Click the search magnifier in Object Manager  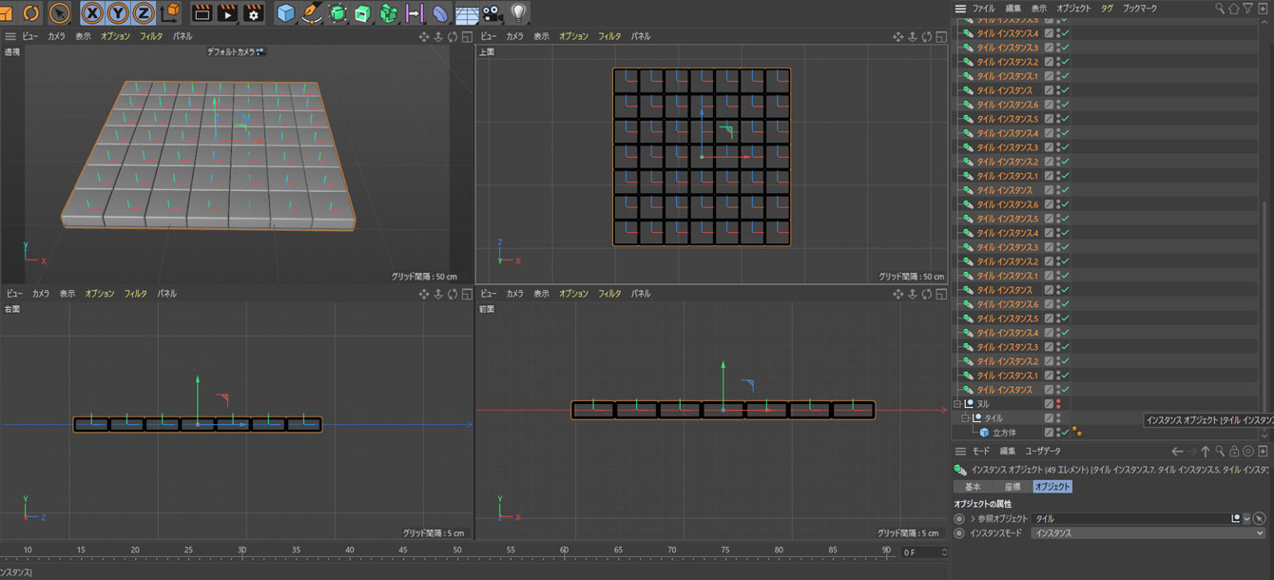tap(1220, 9)
